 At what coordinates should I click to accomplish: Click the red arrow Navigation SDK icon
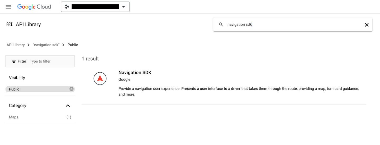pos(100,78)
